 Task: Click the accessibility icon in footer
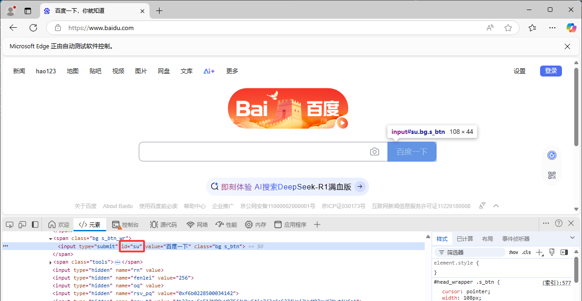482,206
